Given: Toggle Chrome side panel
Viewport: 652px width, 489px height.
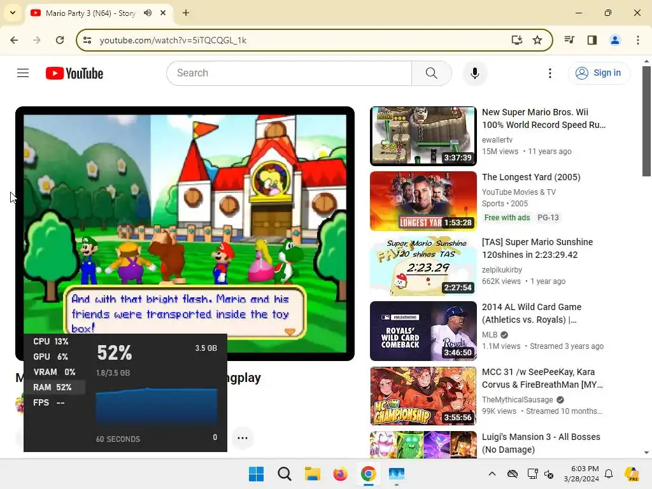Looking at the screenshot, I should click(x=592, y=40).
